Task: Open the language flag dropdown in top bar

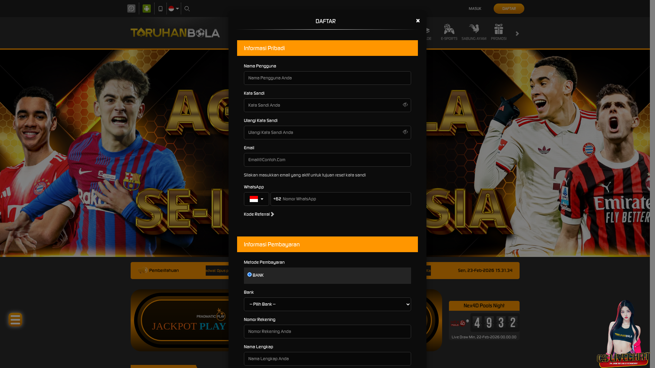Action: pos(174,9)
